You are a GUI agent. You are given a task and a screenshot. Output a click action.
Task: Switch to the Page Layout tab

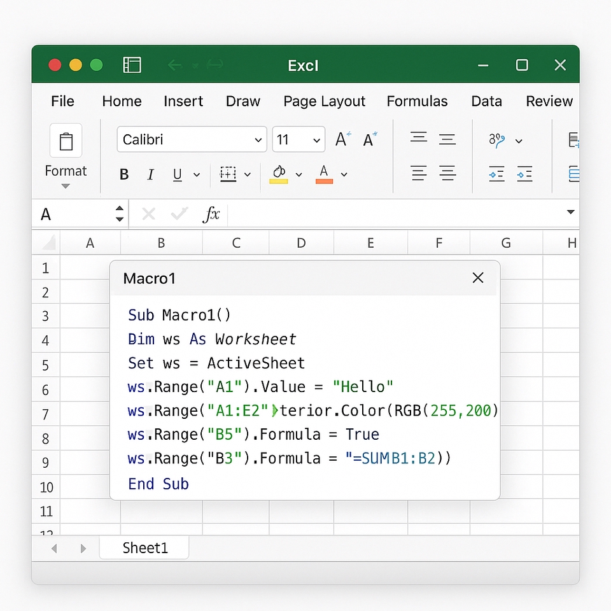[324, 101]
